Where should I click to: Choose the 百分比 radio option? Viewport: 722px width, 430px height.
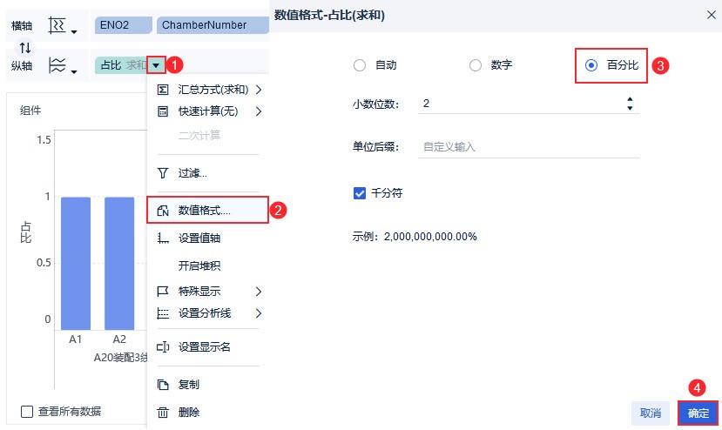click(x=592, y=65)
